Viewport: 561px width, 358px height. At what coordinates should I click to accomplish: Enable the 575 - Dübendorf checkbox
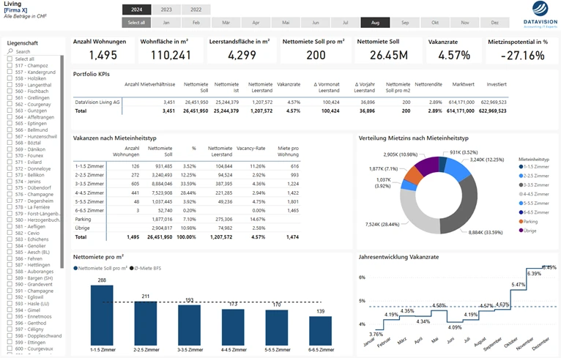coord(10,187)
